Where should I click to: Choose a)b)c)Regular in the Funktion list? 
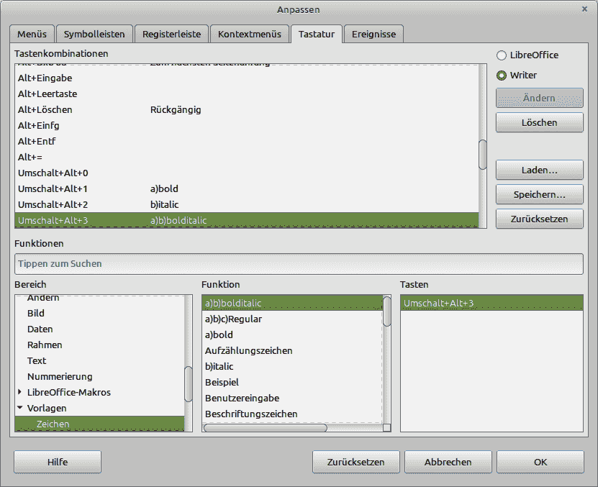click(291, 319)
